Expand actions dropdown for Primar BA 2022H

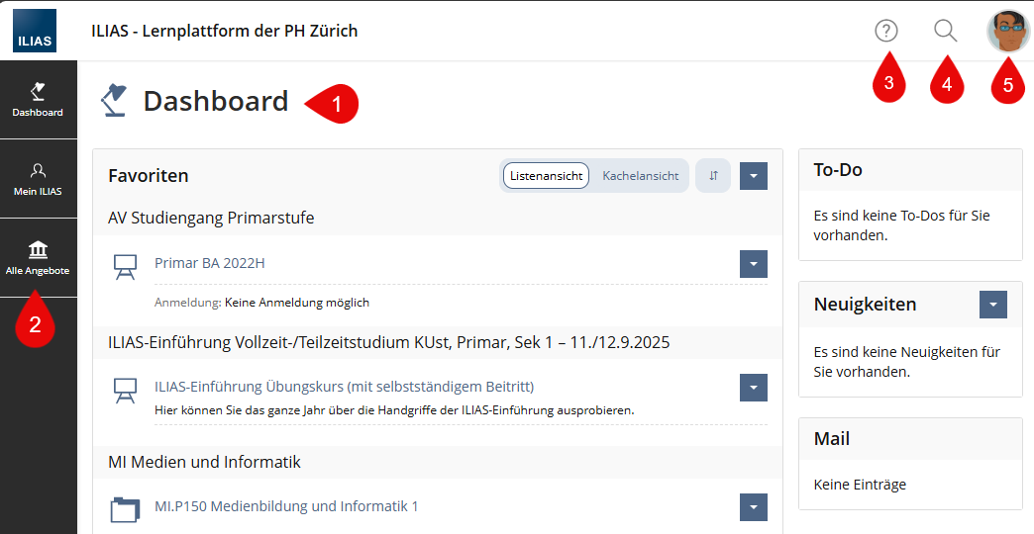pos(754,264)
